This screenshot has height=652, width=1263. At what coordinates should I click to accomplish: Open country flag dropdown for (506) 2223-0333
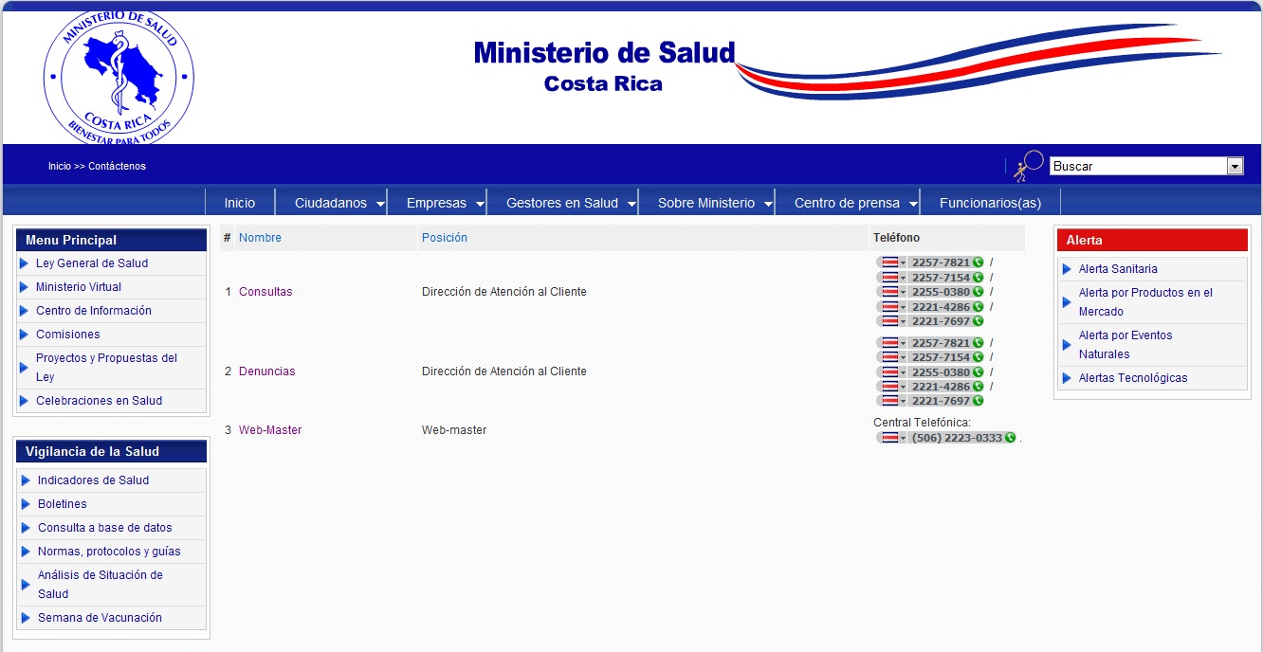[892, 438]
